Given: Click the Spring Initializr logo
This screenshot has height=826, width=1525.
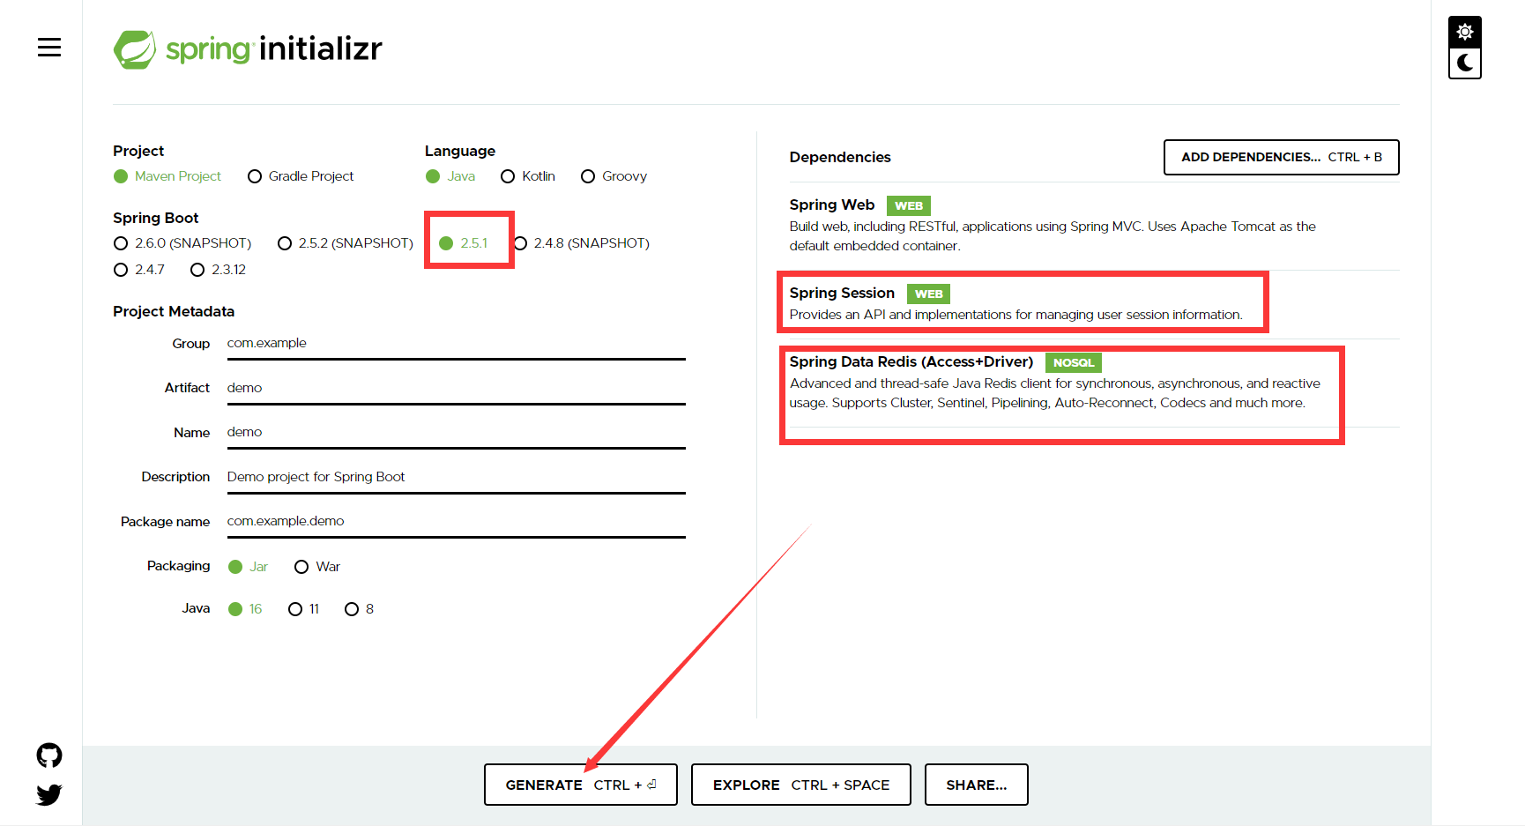Looking at the screenshot, I should tap(248, 49).
